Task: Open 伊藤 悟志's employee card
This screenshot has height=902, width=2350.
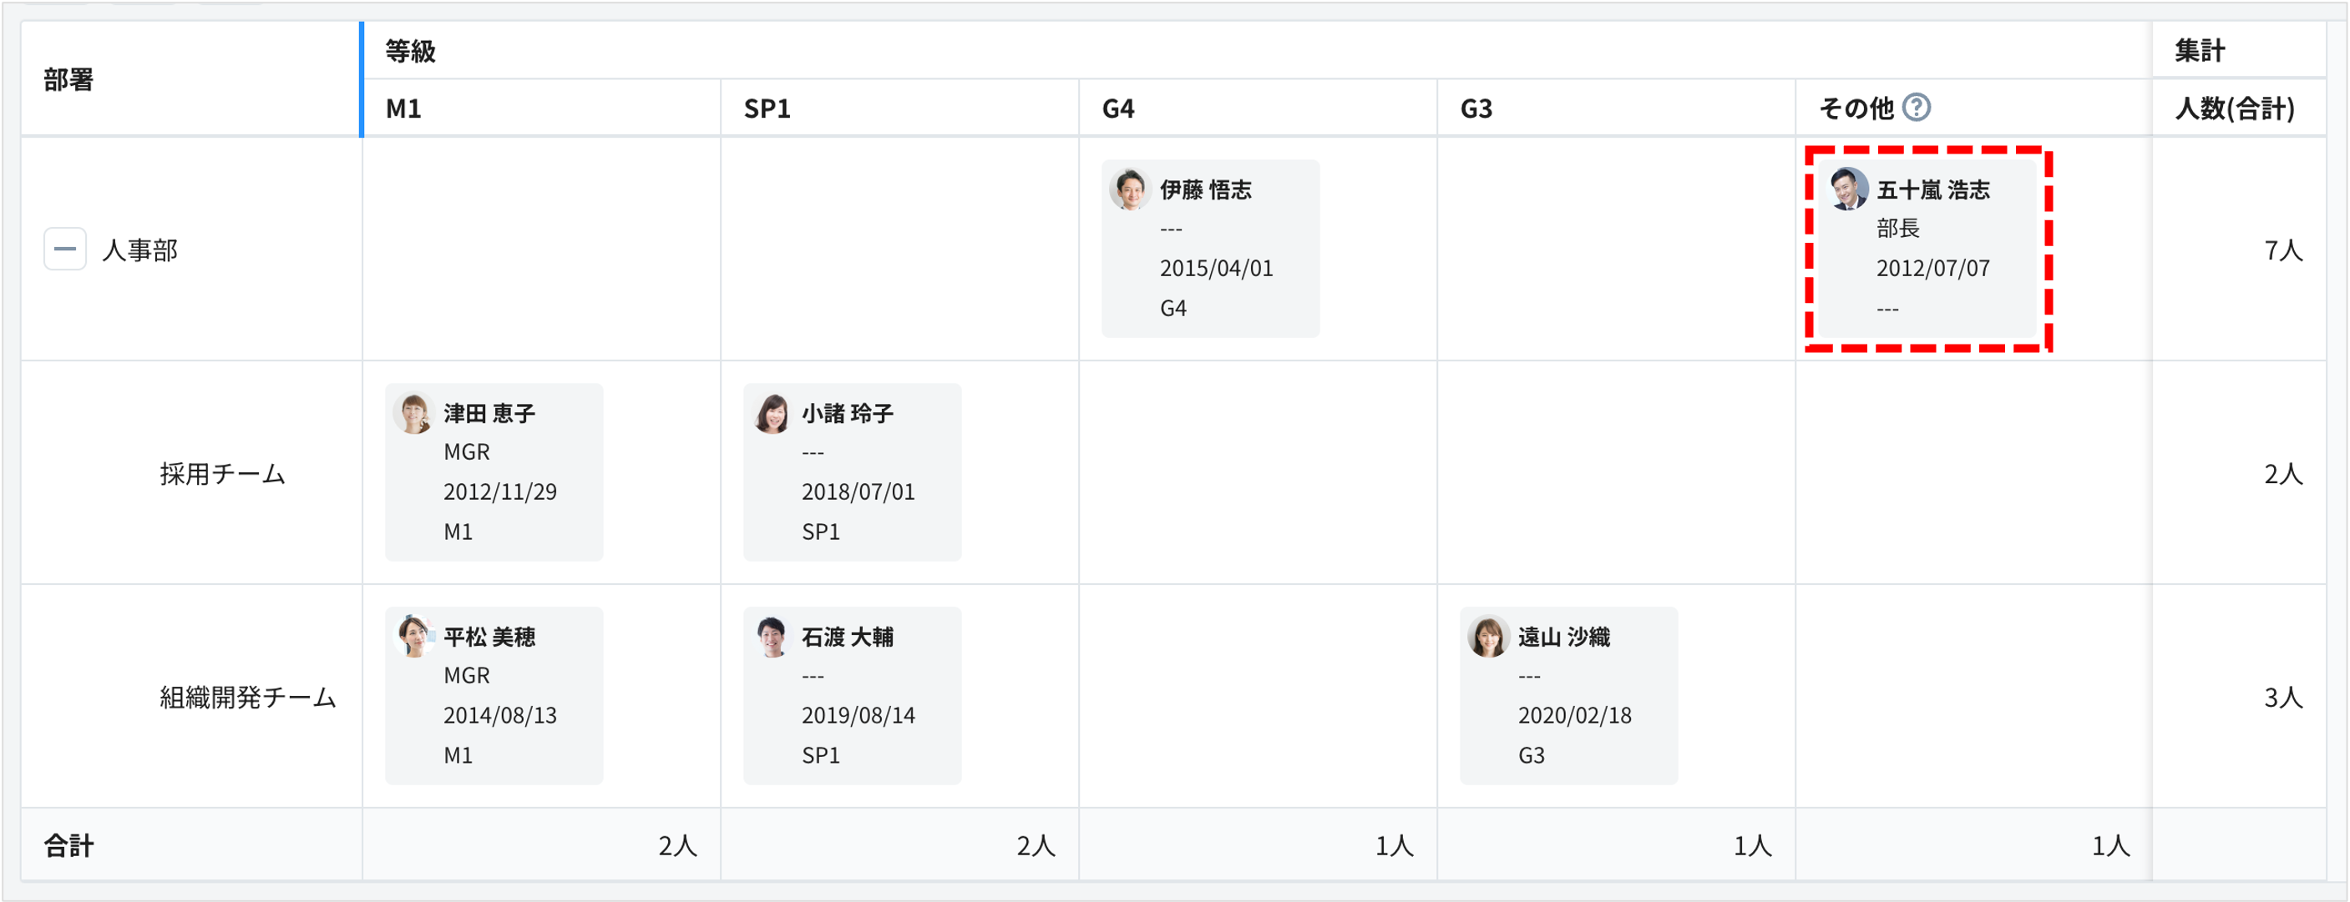Action: point(1210,248)
